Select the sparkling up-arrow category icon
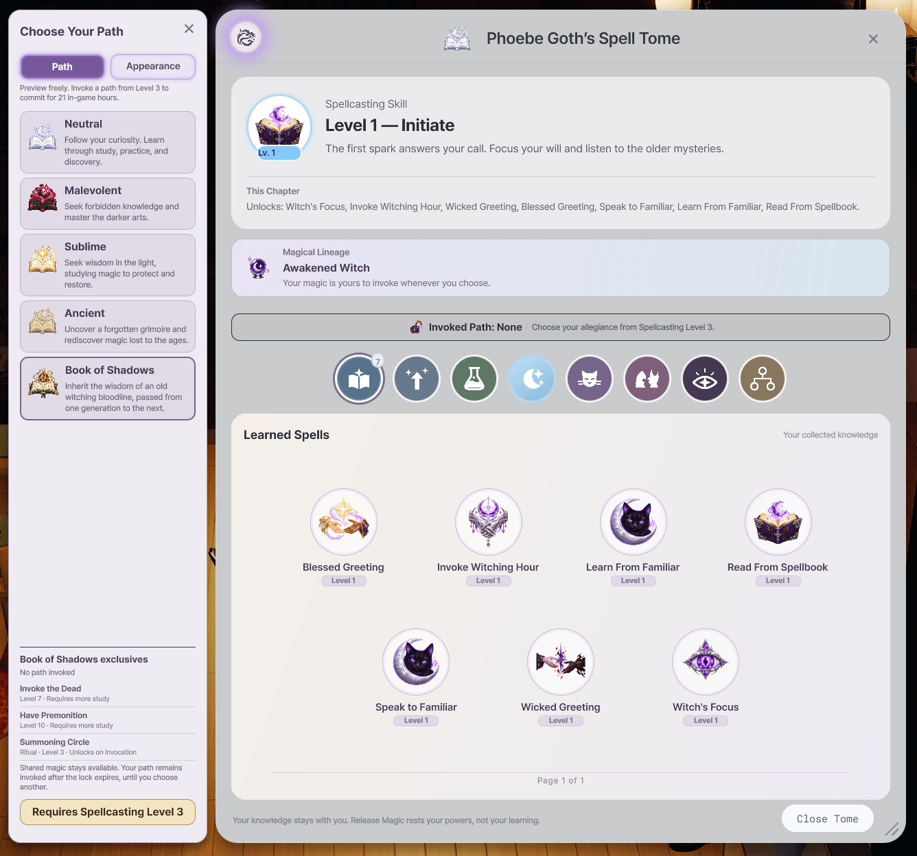Image resolution: width=917 pixels, height=856 pixels. coord(417,379)
